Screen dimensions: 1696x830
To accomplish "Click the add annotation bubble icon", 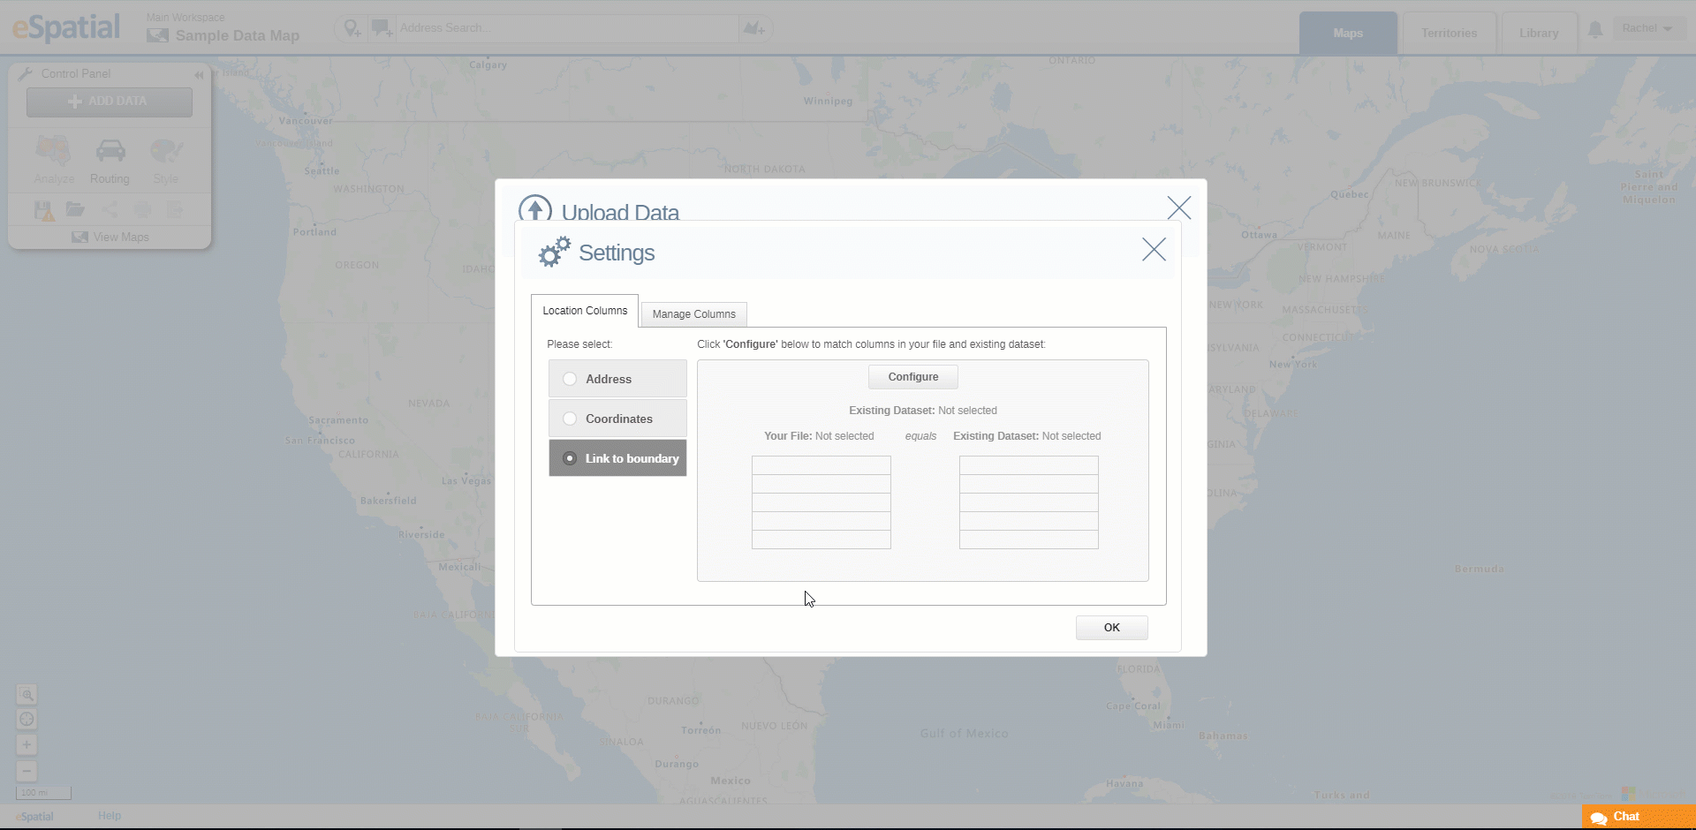I will click(382, 28).
